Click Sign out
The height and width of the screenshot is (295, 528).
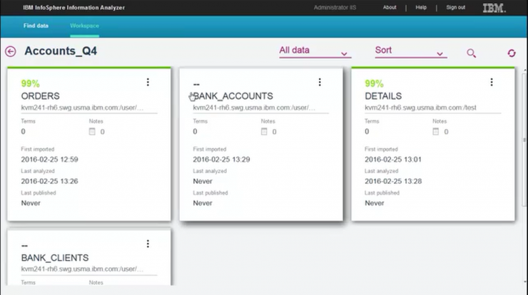point(456,7)
